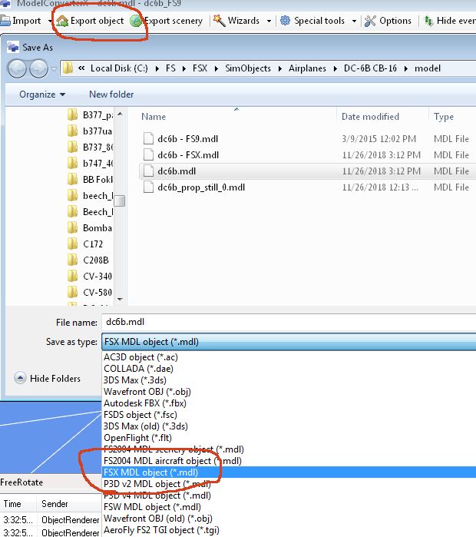Select the B737_8 folder in tree
This screenshot has height=537, width=476.
click(x=91, y=147)
